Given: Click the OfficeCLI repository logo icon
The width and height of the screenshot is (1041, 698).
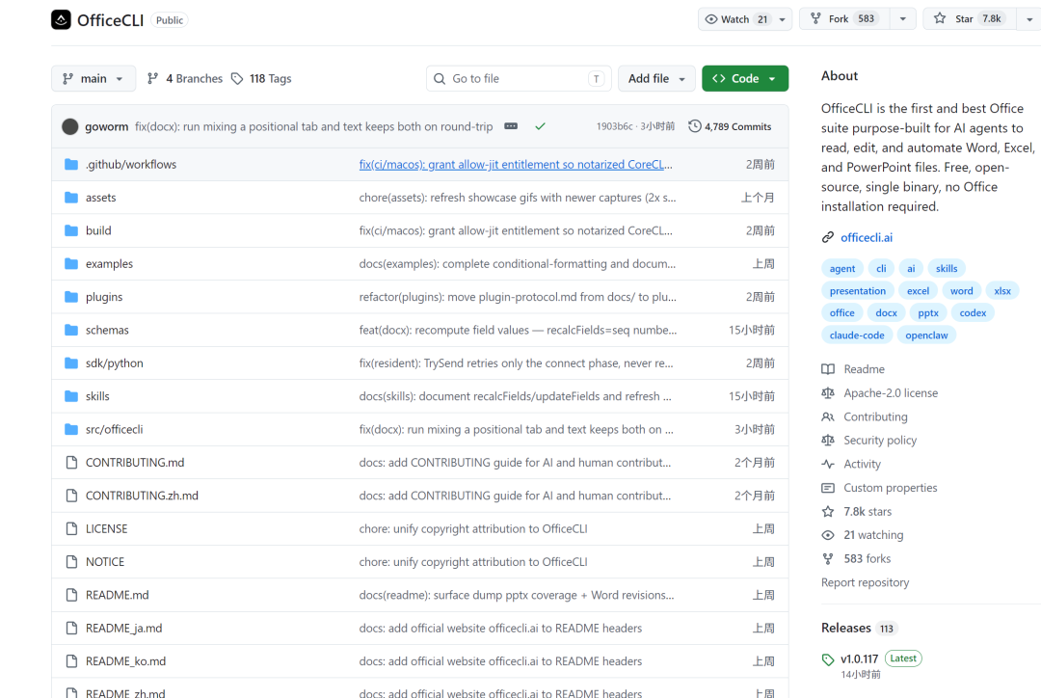Looking at the screenshot, I should (61, 20).
